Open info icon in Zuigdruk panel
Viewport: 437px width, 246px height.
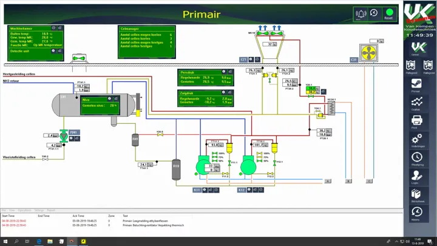pyautogui.click(x=223, y=92)
